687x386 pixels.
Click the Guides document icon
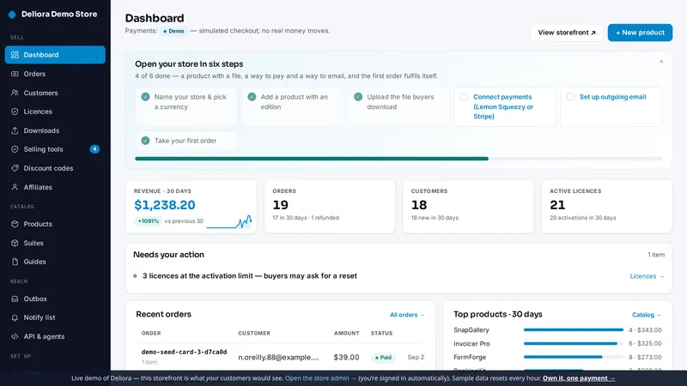click(15, 262)
